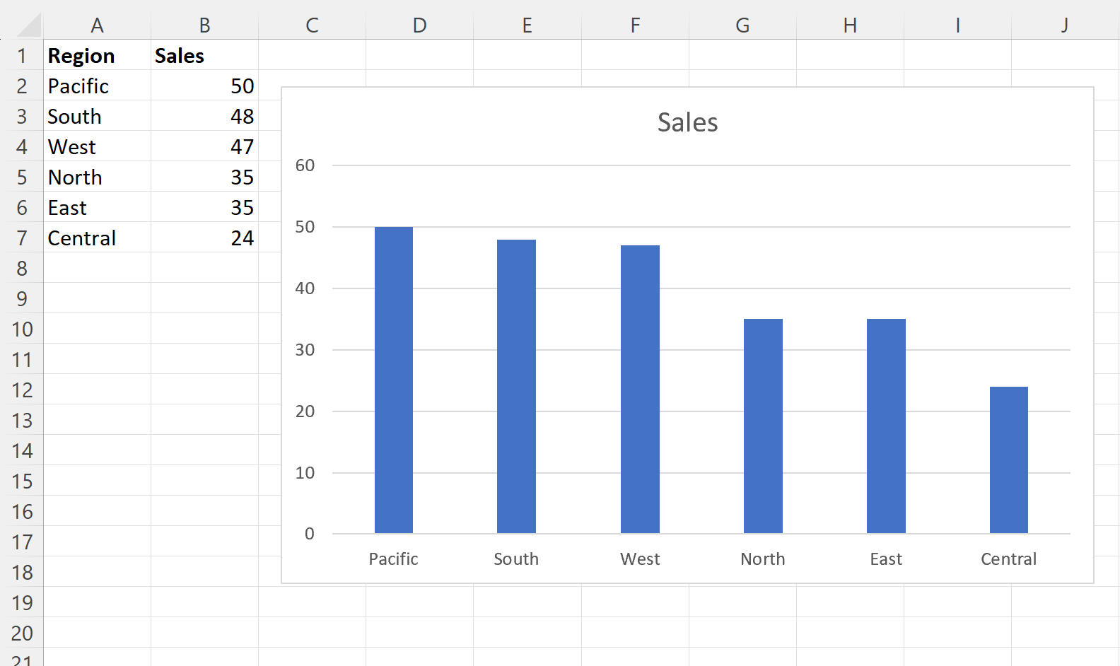The image size is (1120, 666).
Task: Select column A header
Action: point(97,25)
